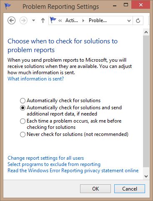153x201 pixels.
Task: Expand the arrow after the Acti... breadcrumb
Action: point(83,21)
